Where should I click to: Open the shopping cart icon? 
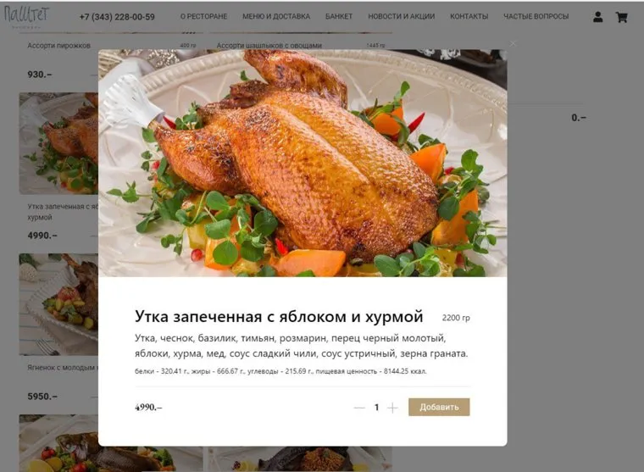pyautogui.click(x=621, y=17)
